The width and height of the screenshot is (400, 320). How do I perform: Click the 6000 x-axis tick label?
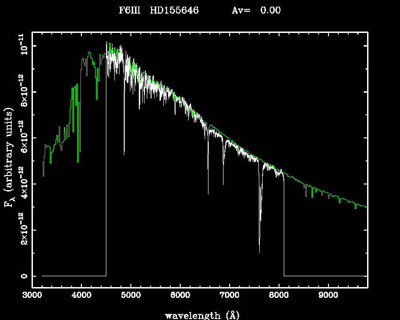[x=180, y=297]
